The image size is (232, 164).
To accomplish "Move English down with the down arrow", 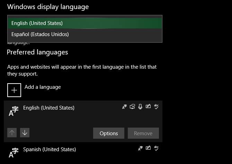I will click(25, 133).
